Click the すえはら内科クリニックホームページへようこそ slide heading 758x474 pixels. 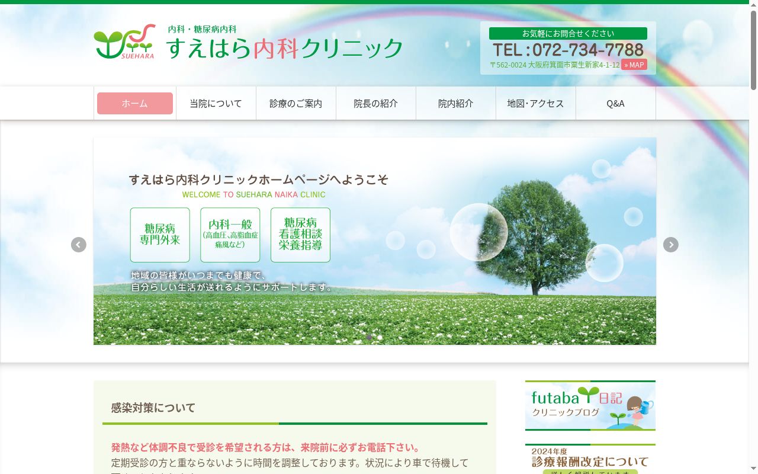(259, 180)
